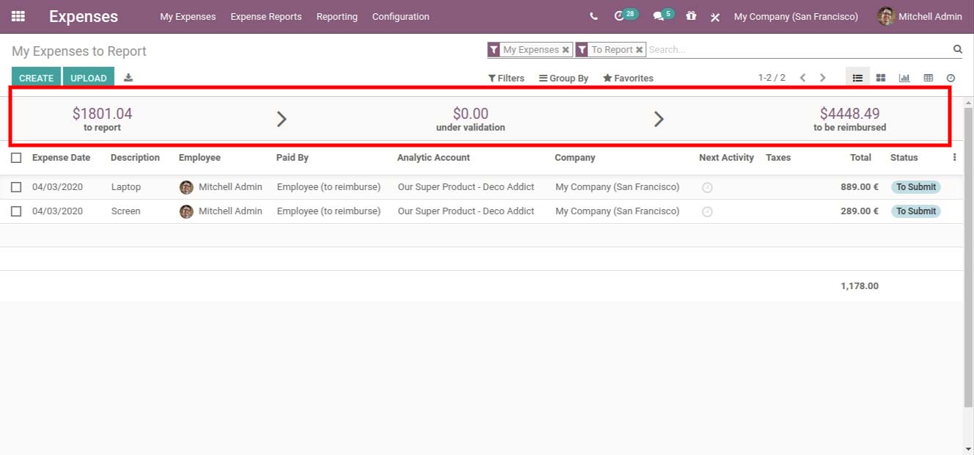Open the Favorites dropdown

tap(628, 78)
